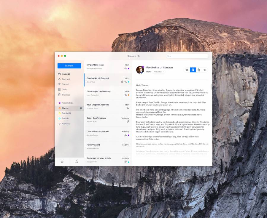
Task: Click the blue document icon in message toolbar
Action: coord(193,70)
